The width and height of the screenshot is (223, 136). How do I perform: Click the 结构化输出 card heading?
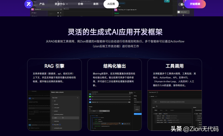click(x=115, y=66)
